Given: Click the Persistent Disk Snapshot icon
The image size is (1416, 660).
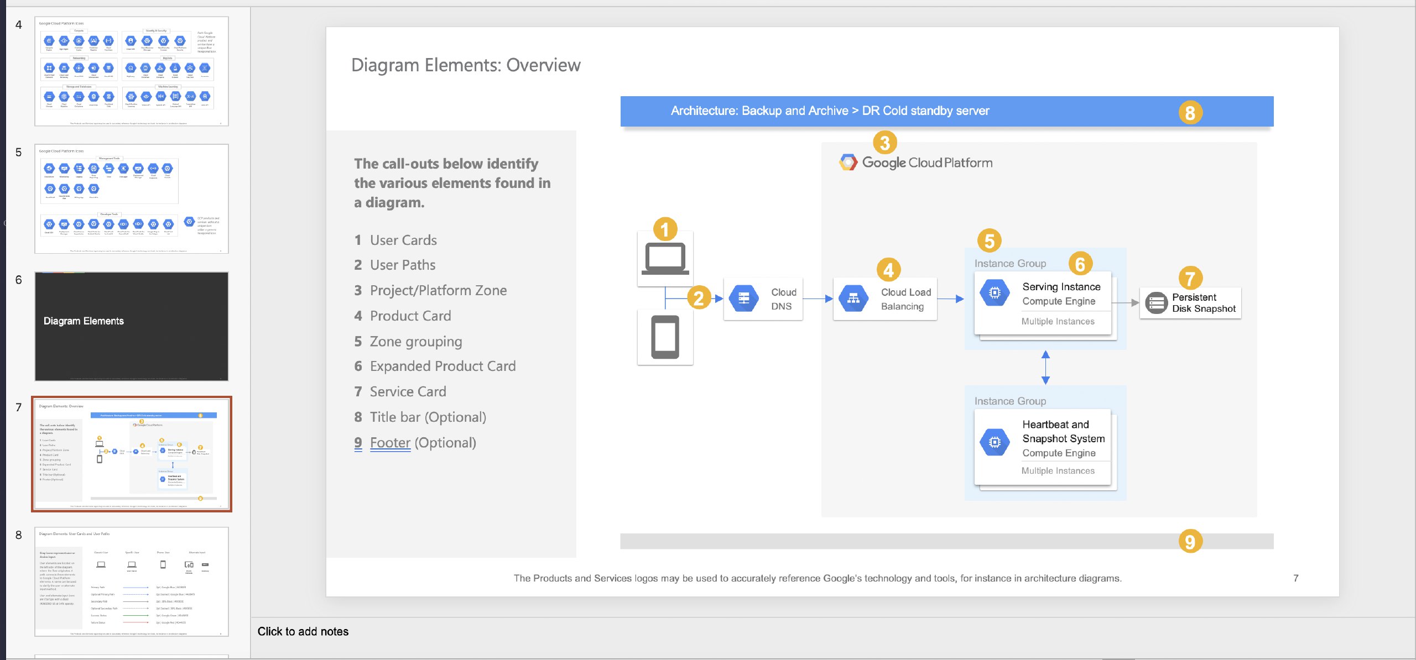Looking at the screenshot, I should pos(1156,303).
